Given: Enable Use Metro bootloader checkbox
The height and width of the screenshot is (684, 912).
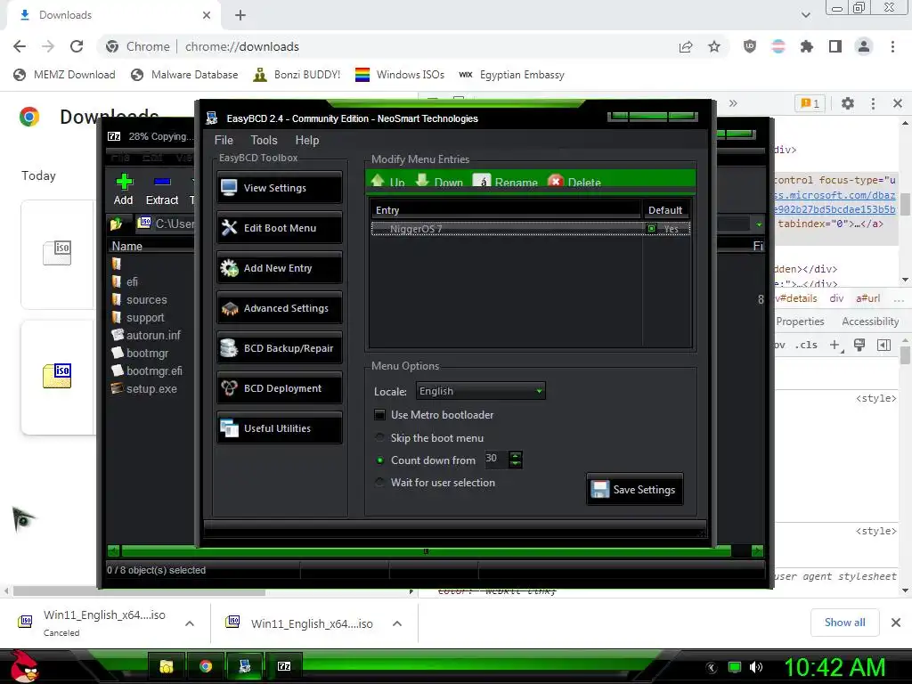Looking at the screenshot, I should click(x=379, y=415).
